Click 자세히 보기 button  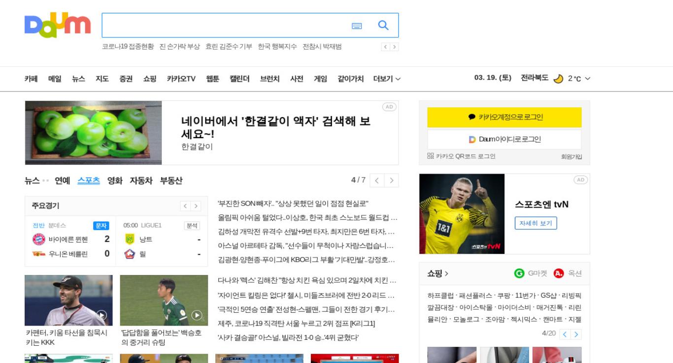click(x=536, y=223)
